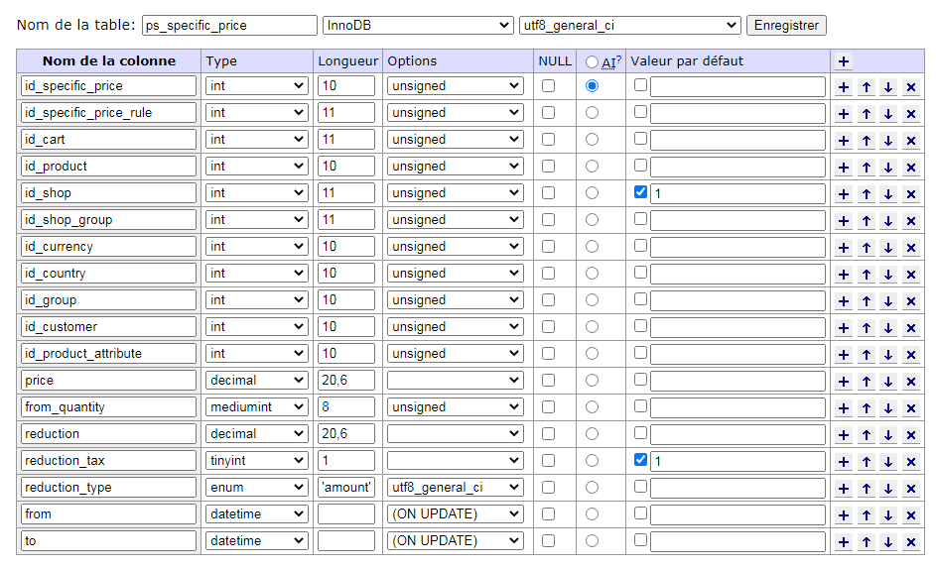Add a column after id_group row

click(x=843, y=301)
